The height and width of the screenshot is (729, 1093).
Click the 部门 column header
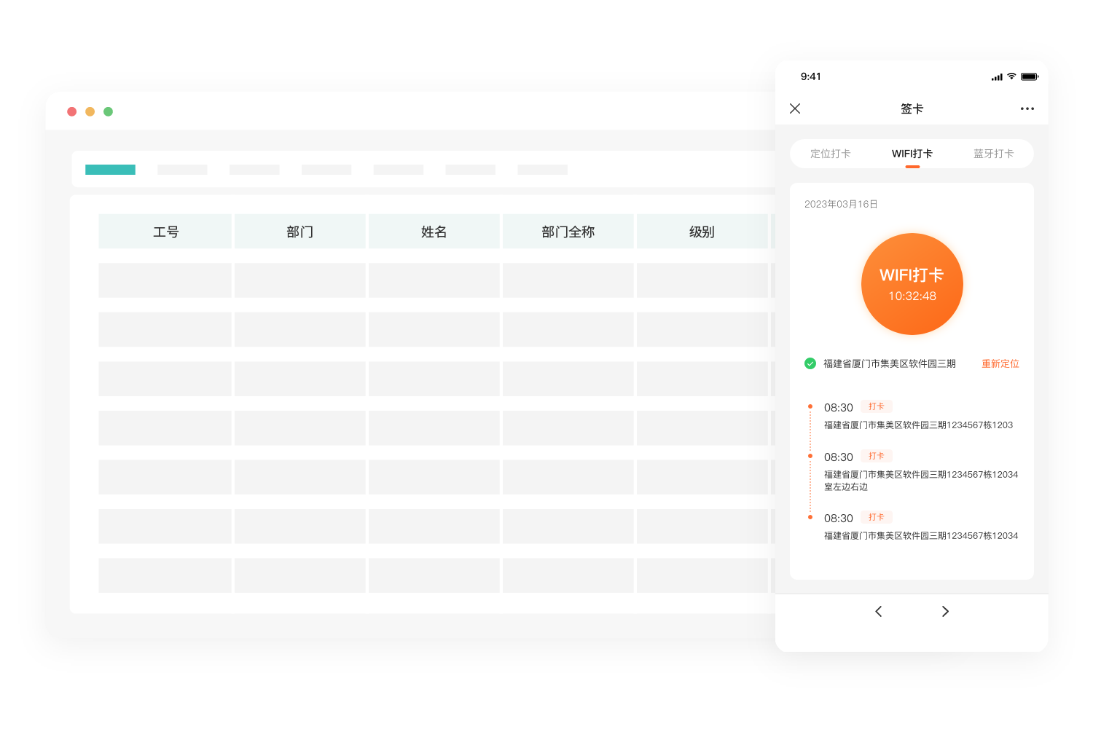click(299, 232)
